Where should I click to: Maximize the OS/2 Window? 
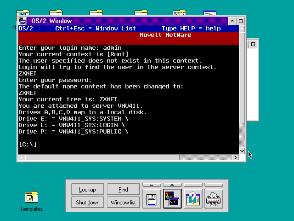pos(241,21)
